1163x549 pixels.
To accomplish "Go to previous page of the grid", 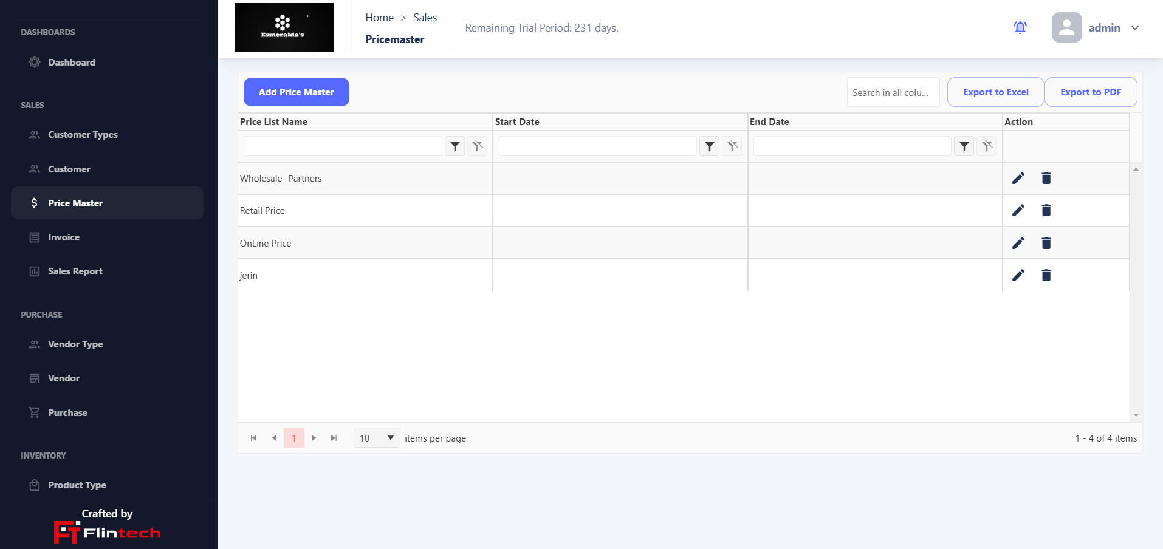I will [x=274, y=438].
